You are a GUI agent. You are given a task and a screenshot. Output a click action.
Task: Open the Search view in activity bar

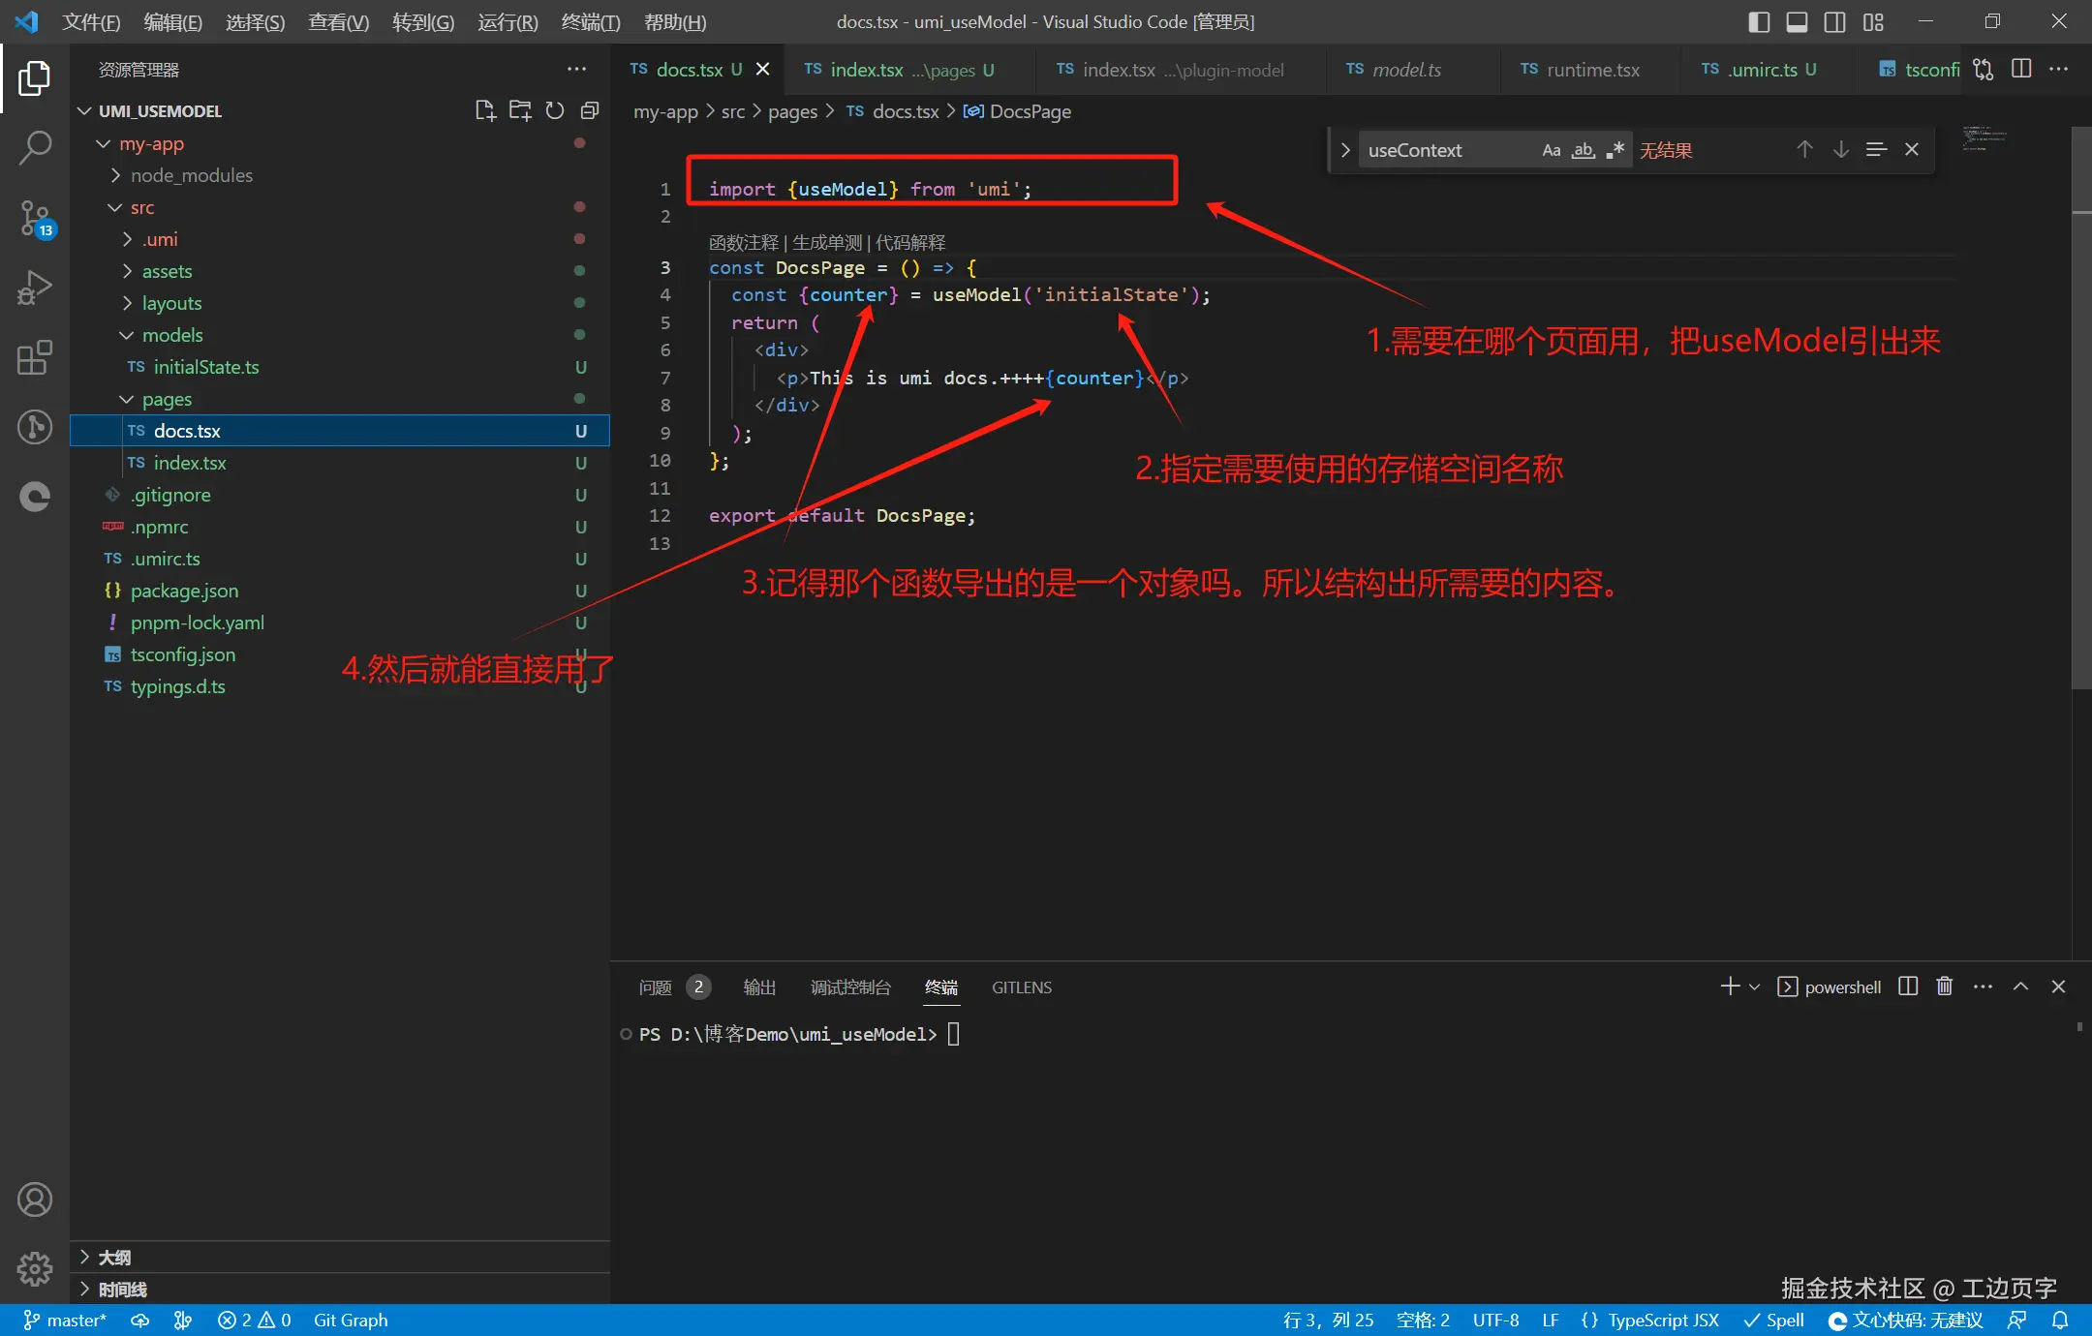(x=35, y=148)
